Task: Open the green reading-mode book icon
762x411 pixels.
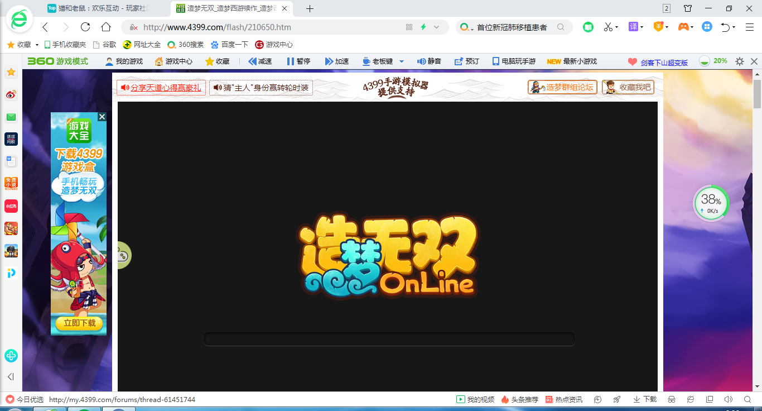Action: (x=588, y=27)
